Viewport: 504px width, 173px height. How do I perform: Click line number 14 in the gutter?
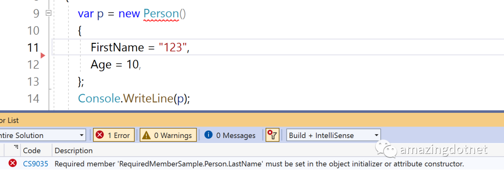tap(33, 98)
